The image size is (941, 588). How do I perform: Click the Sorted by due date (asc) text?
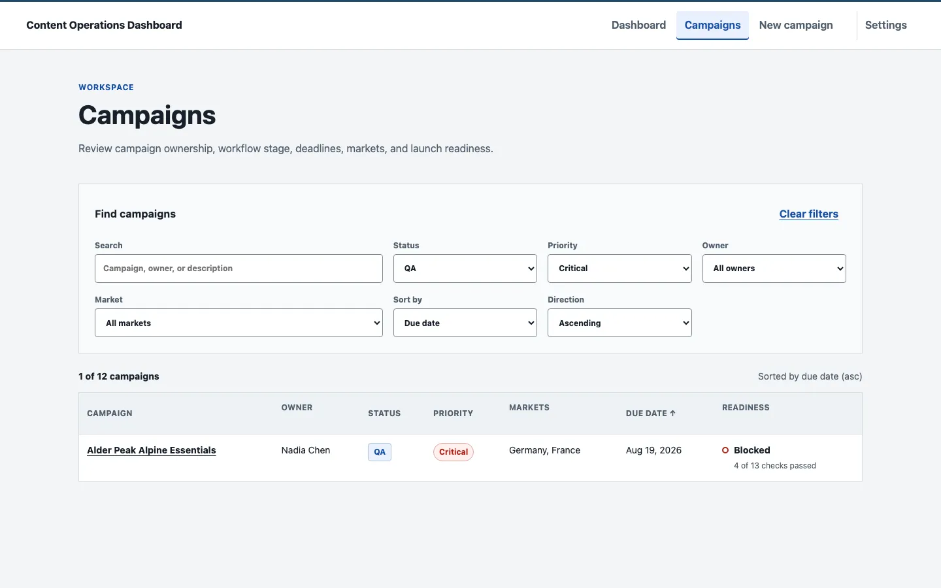click(810, 376)
